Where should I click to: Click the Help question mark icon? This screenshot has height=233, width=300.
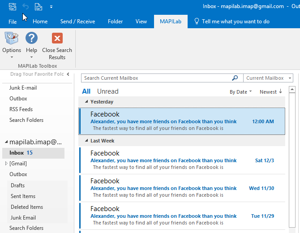coord(31,38)
